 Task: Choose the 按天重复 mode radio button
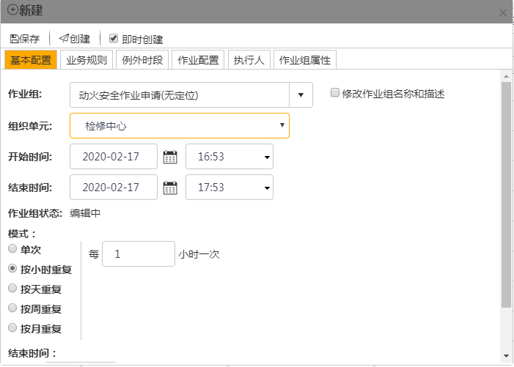(12, 289)
